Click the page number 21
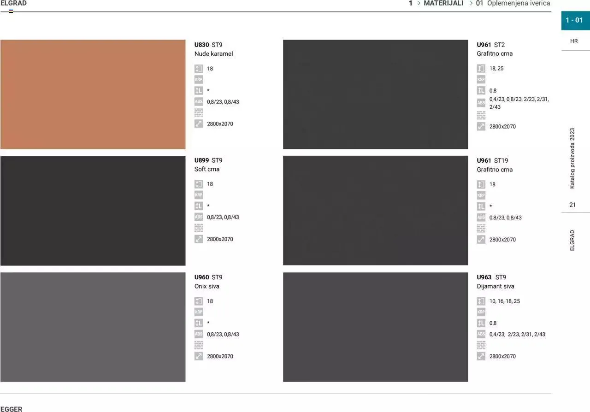 point(572,205)
